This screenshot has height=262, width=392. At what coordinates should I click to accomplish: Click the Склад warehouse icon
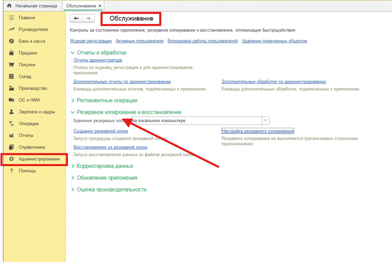11,77
